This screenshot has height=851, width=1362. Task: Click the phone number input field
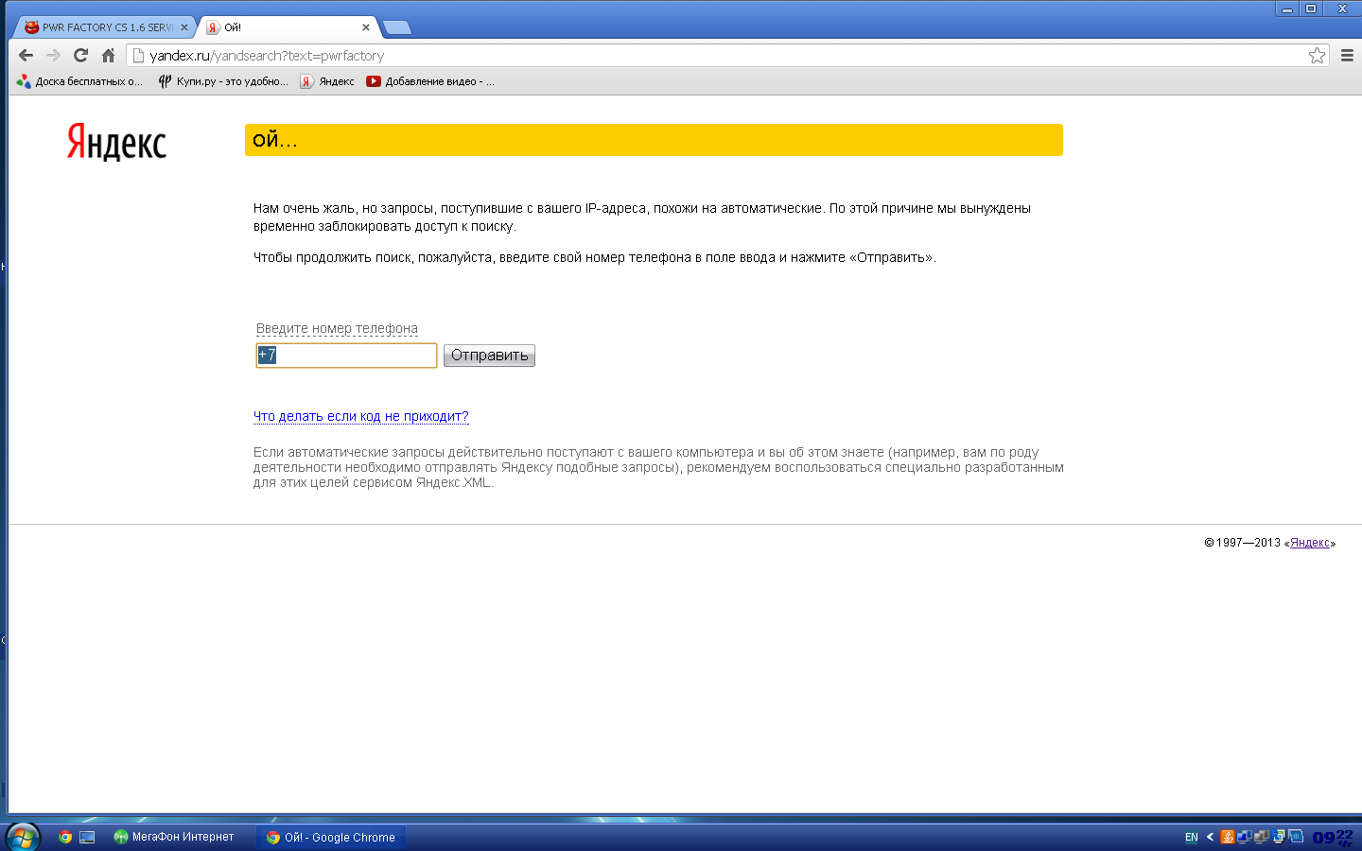(346, 356)
